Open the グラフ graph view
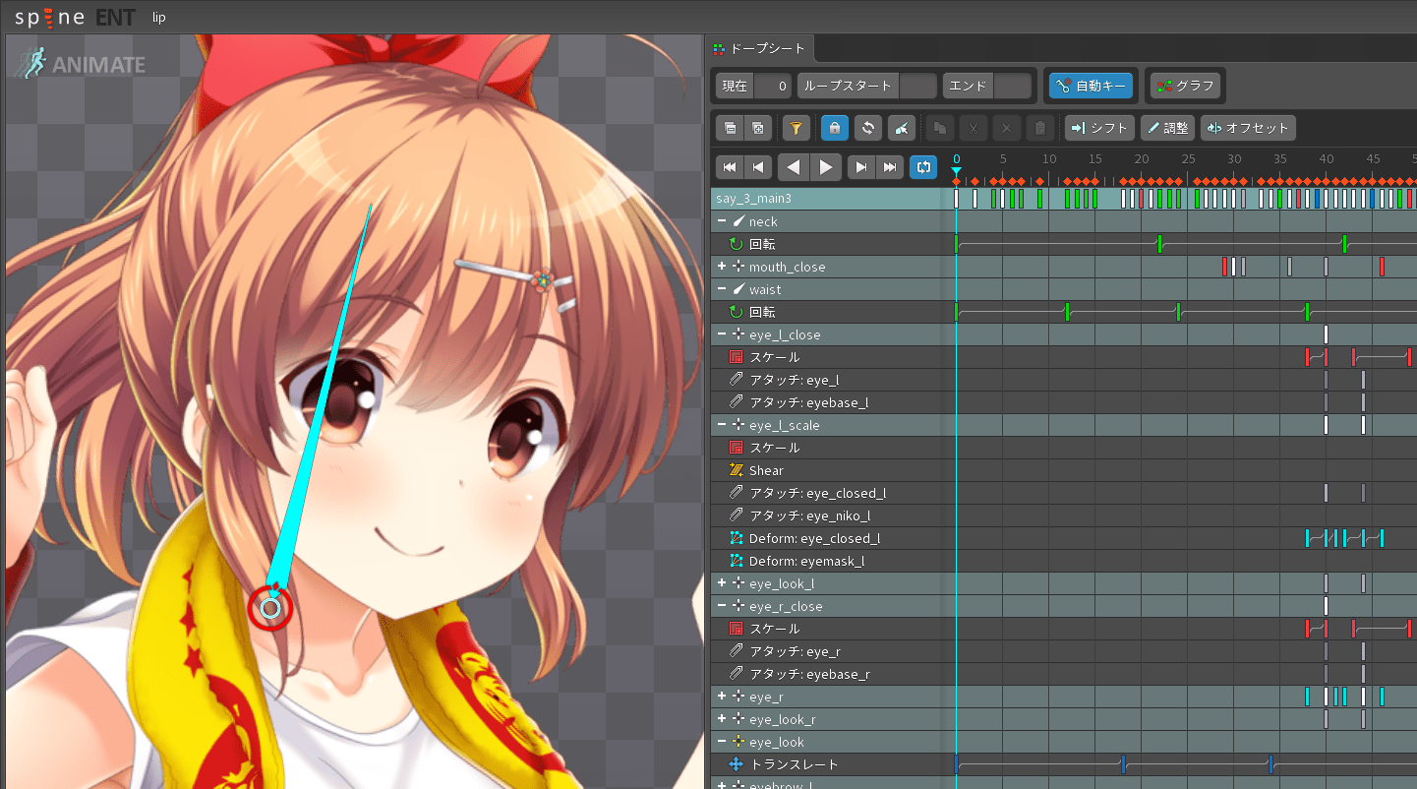This screenshot has width=1417, height=789. pyautogui.click(x=1185, y=86)
